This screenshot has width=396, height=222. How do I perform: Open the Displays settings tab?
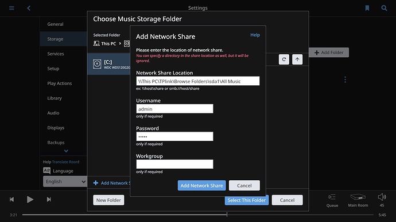(x=63, y=128)
